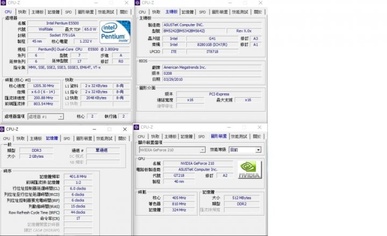387x236 pixels.
Task: Click the Socket 775 LGA package value
Action: click(62, 35)
